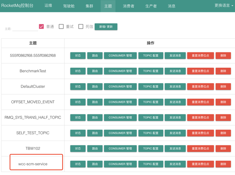
Task: Go to the 集群 tab
Action: (x=89, y=6)
